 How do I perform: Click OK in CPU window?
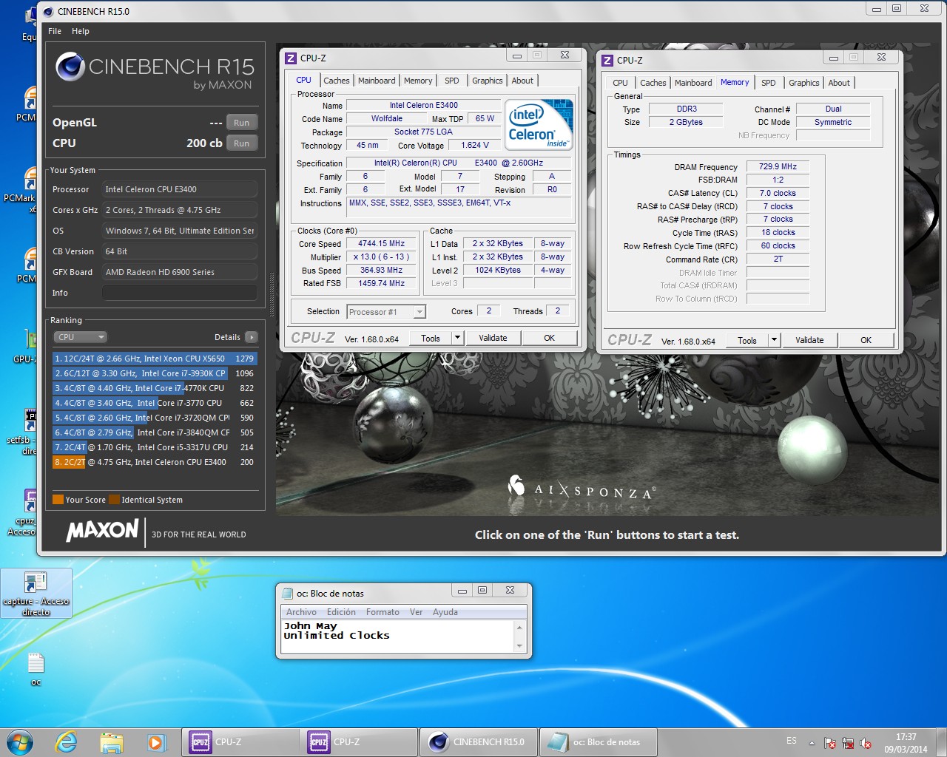pos(549,338)
